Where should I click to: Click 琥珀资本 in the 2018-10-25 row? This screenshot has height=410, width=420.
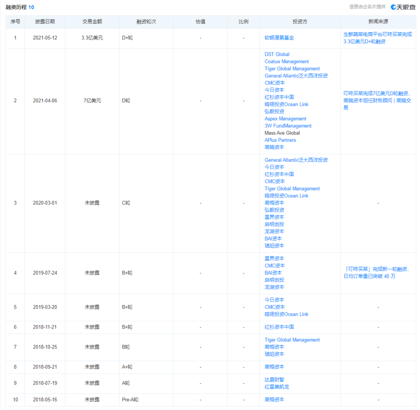274,354
